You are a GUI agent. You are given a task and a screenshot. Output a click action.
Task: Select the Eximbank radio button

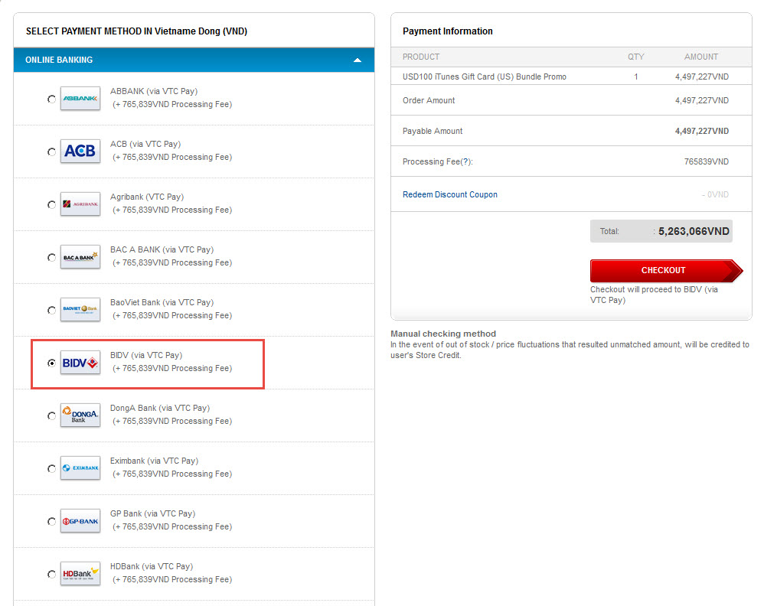click(51, 468)
